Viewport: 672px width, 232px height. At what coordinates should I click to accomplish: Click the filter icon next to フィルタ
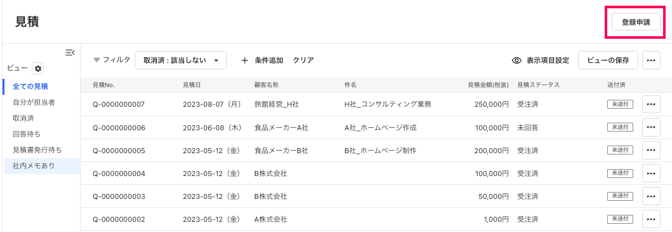tap(97, 60)
